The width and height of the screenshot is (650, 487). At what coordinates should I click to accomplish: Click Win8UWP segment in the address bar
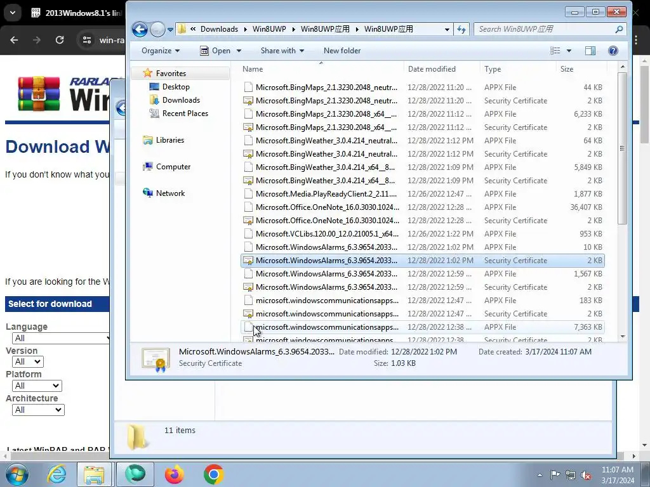[x=269, y=29]
